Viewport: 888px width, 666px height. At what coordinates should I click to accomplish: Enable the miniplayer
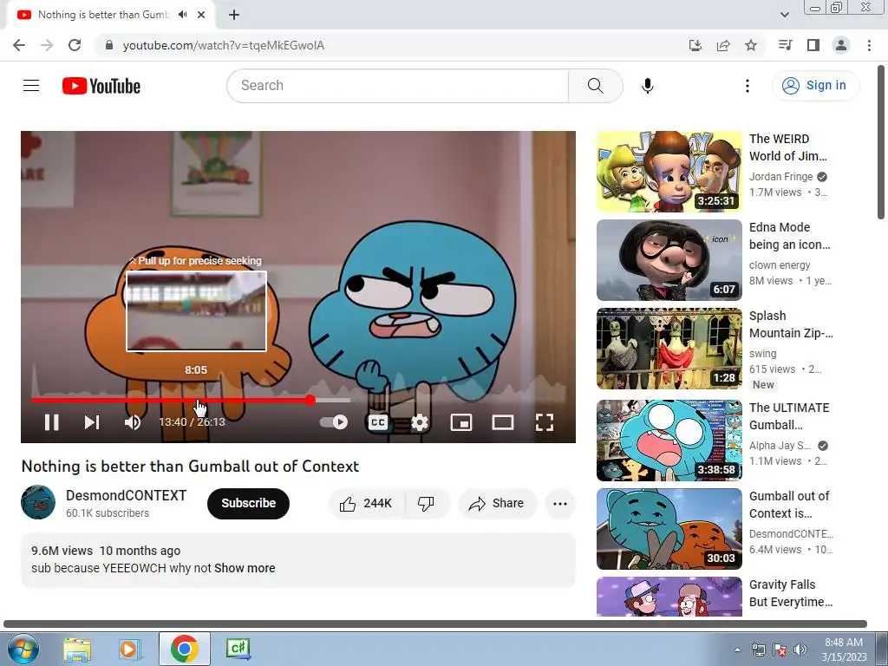461,422
